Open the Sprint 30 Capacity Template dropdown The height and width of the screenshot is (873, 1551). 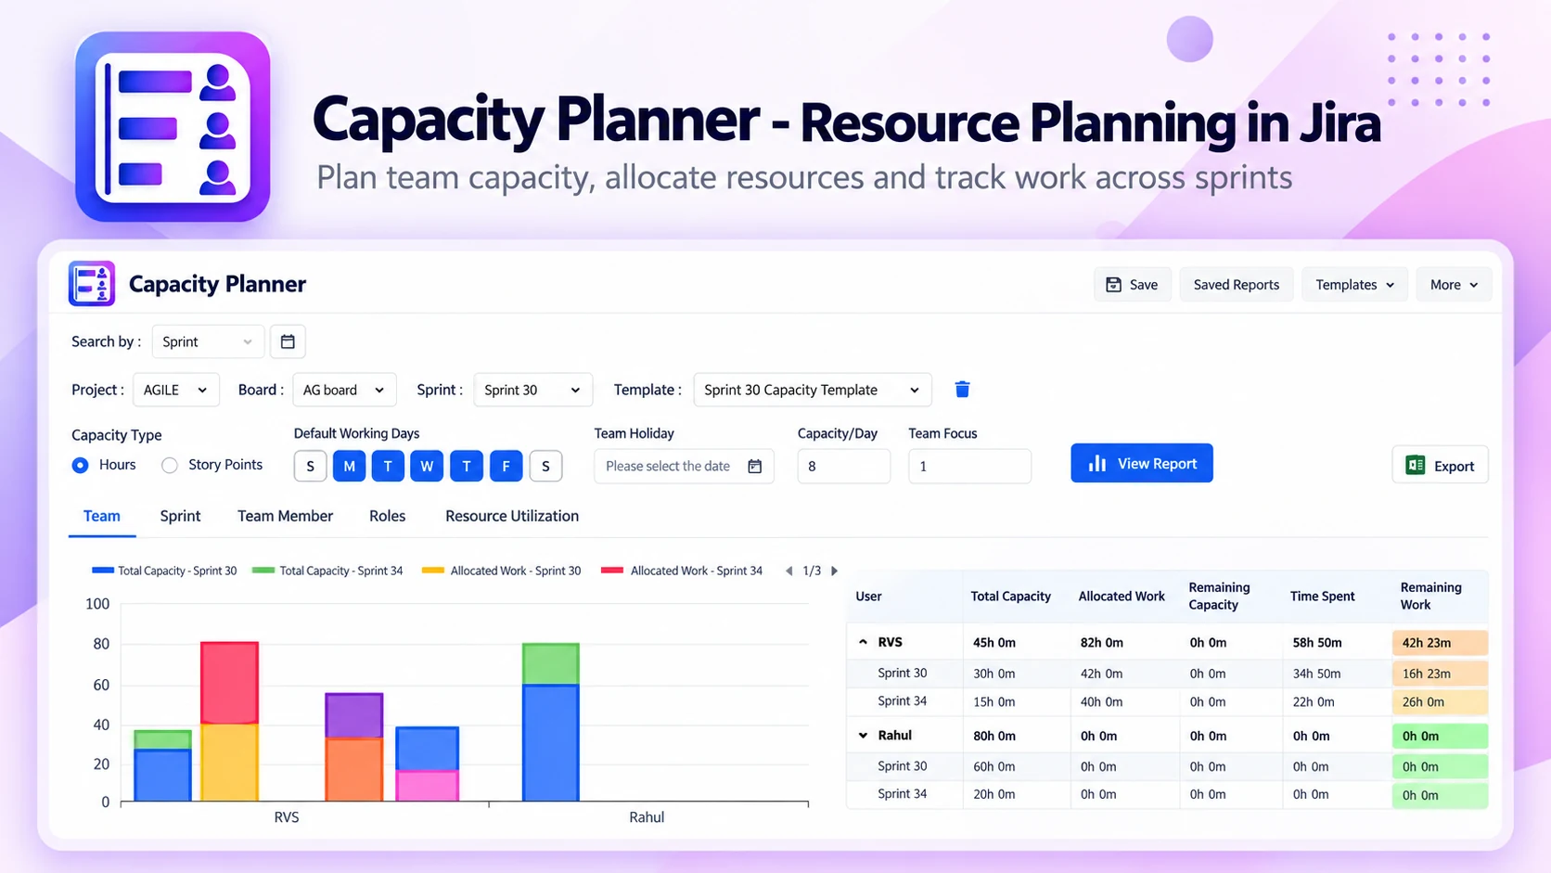(812, 390)
